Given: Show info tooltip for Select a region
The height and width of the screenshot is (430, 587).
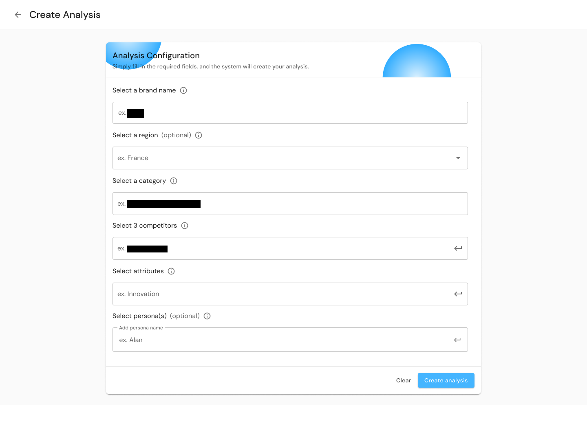Looking at the screenshot, I should (199, 135).
